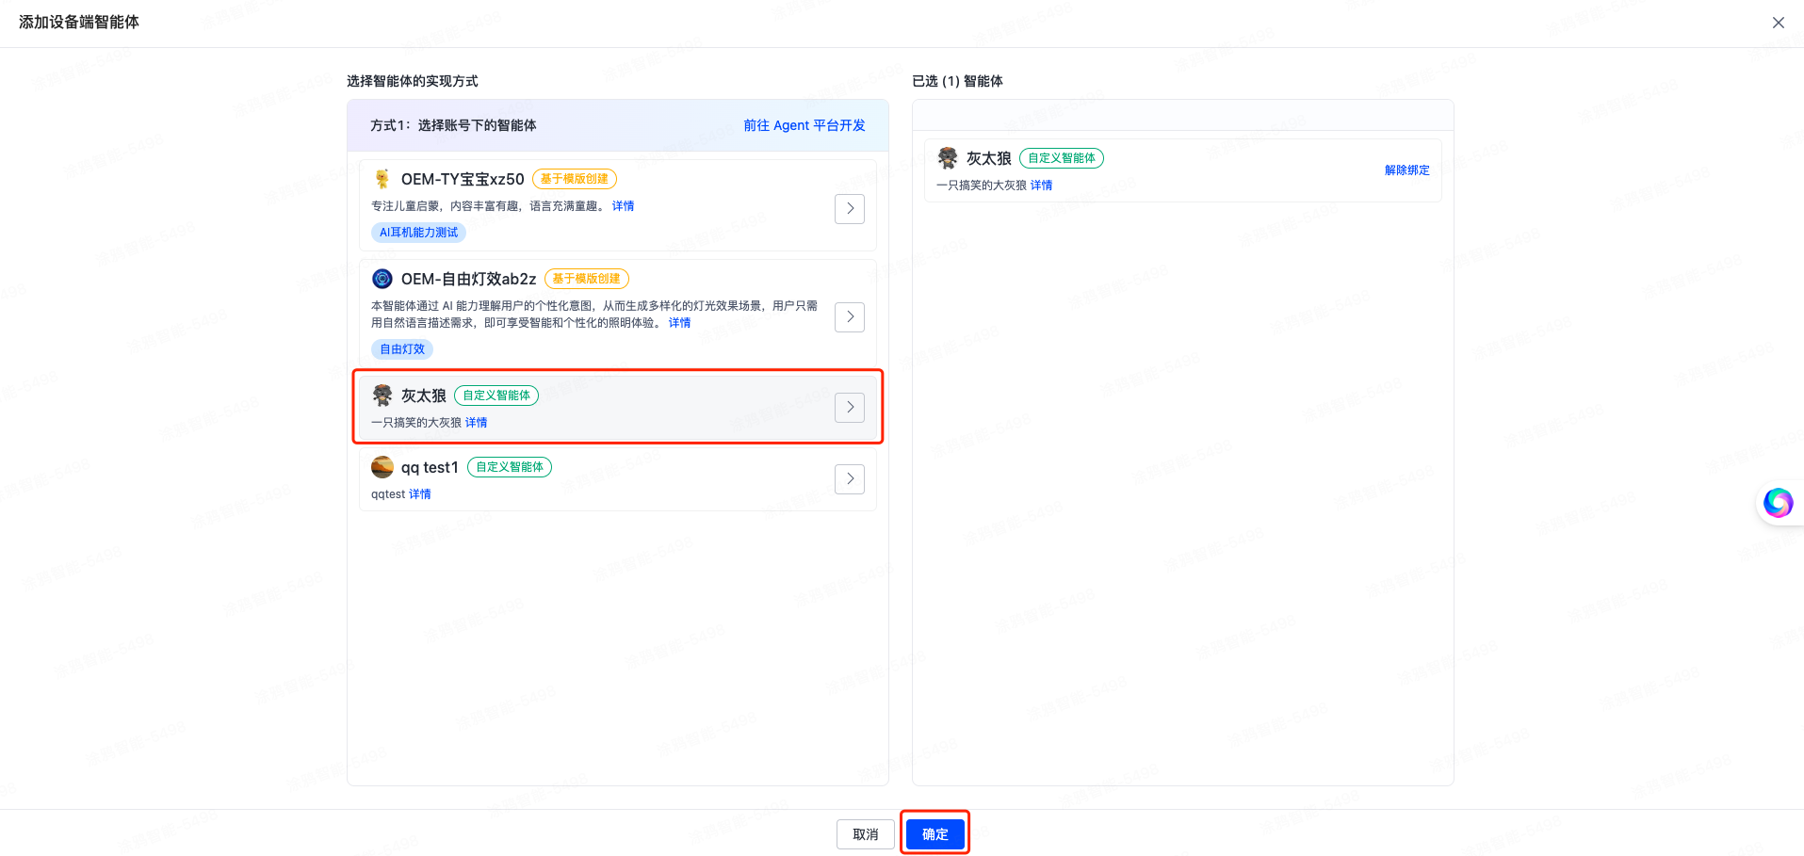This screenshot has height=856, width=1804.
Task: Click the 灰太狼 avatar in the left list
Action: pos(382,396)
